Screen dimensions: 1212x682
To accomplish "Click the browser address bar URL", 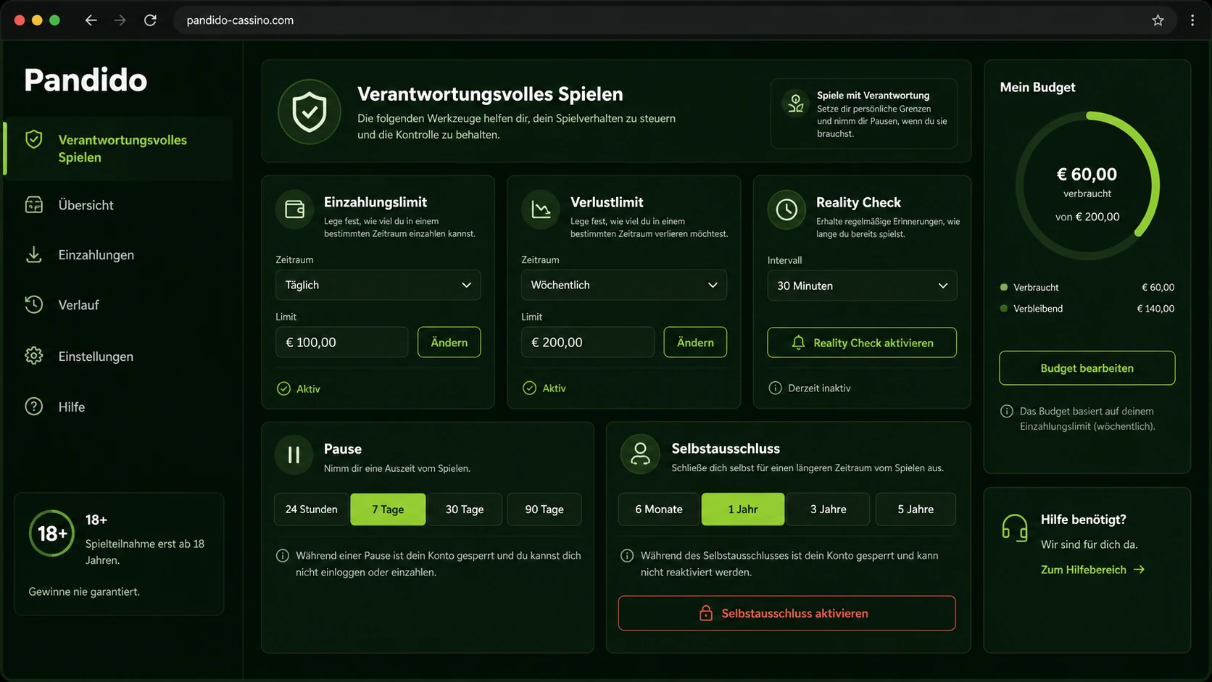I will pyautogui.click(x=240, y=20).
